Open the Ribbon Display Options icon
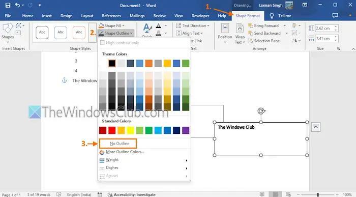Image resolution: width=356 pixels, height=197 pixels. [x=305, y=5]
